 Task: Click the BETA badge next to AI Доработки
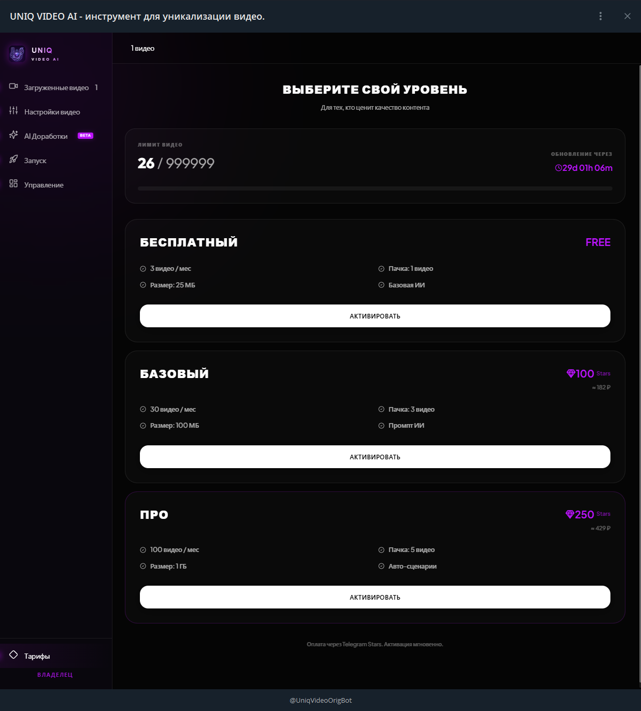(86, 136)
